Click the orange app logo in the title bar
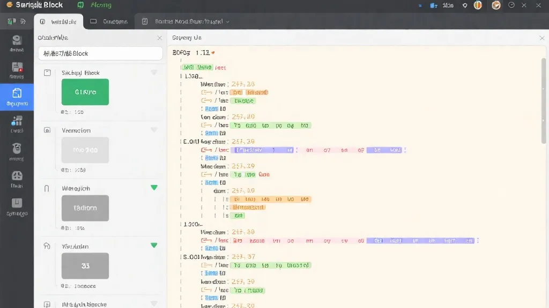The height and width of the screenshot is (308, 549). (10, 5)
